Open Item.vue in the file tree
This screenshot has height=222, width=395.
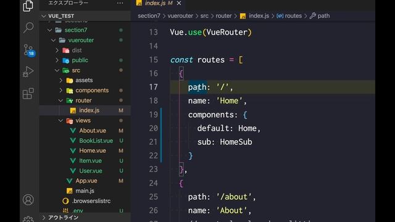click(85, 160)
